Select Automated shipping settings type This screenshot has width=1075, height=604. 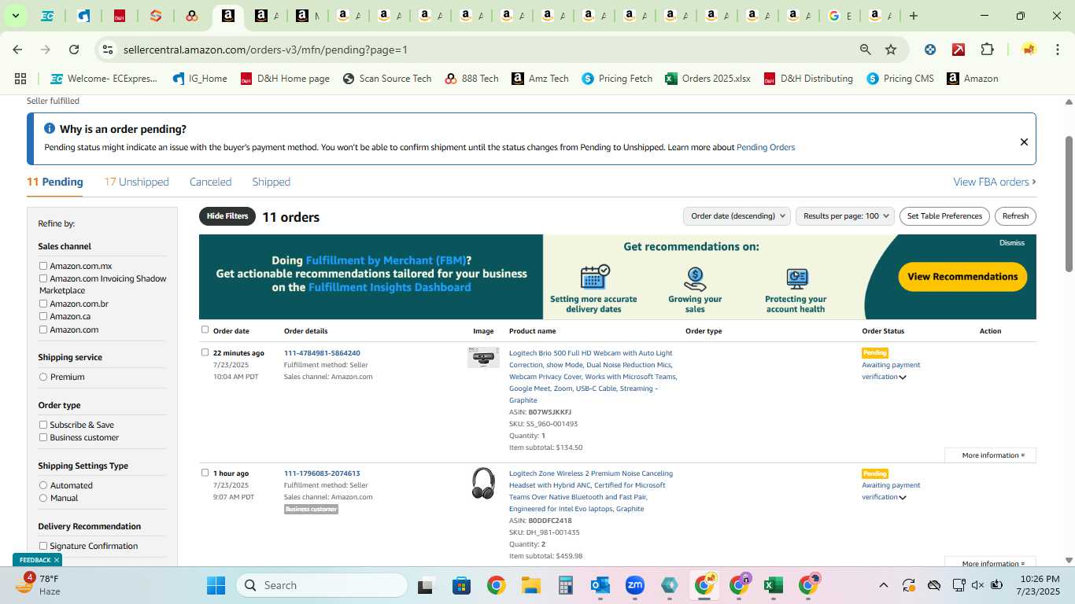tap(43, 485)
